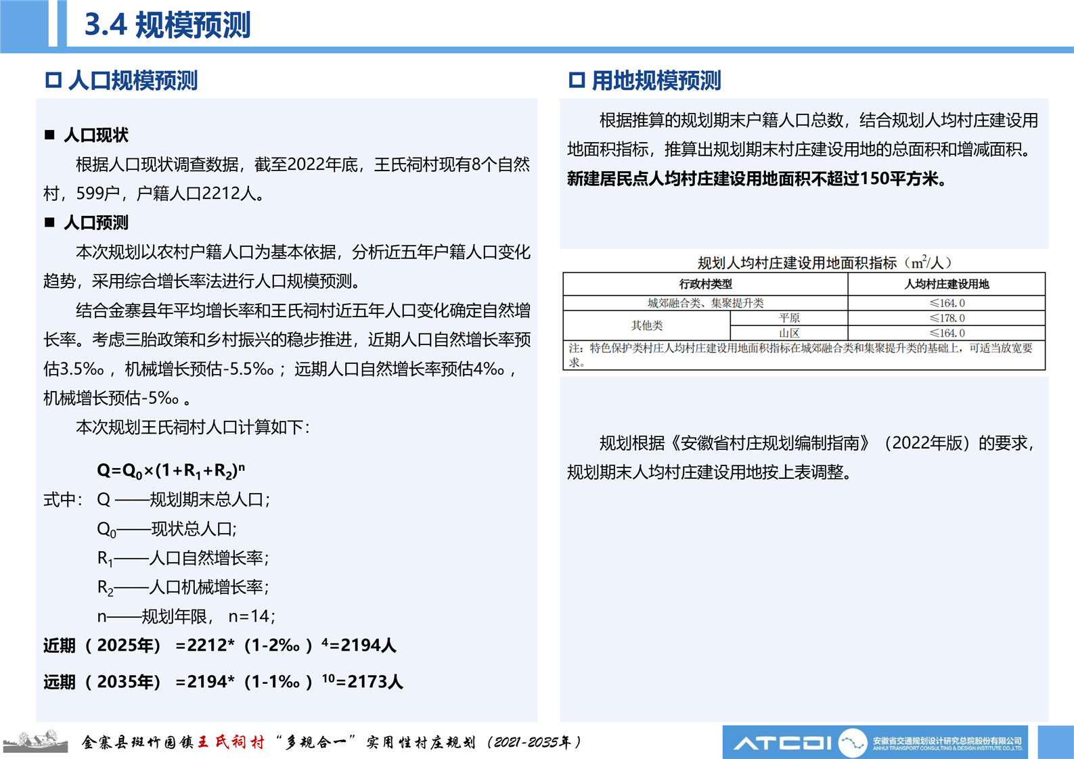Click the slide title 3.4 规模预测
This screenshot has height=759, width=1074.
tap(167, 25)
